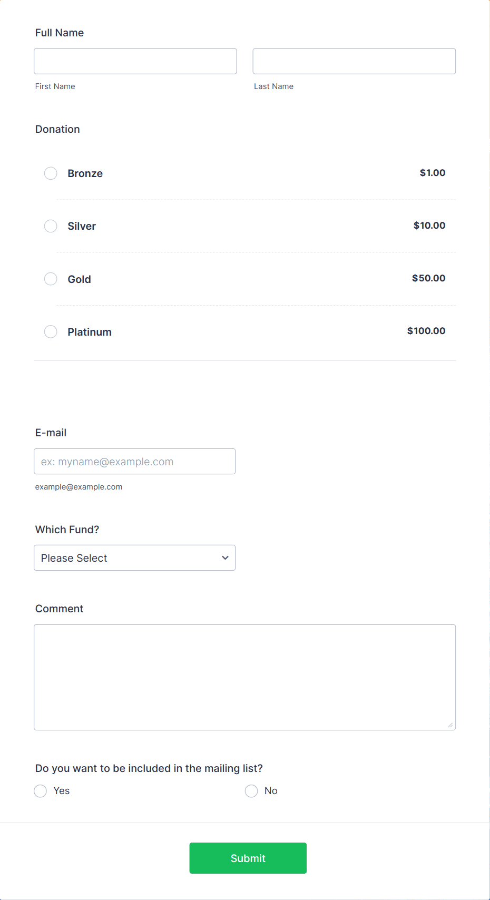Viewport: 490px width, 900px height.
Task: Click the $100.00 Platinum price
Action: (426, 331)
